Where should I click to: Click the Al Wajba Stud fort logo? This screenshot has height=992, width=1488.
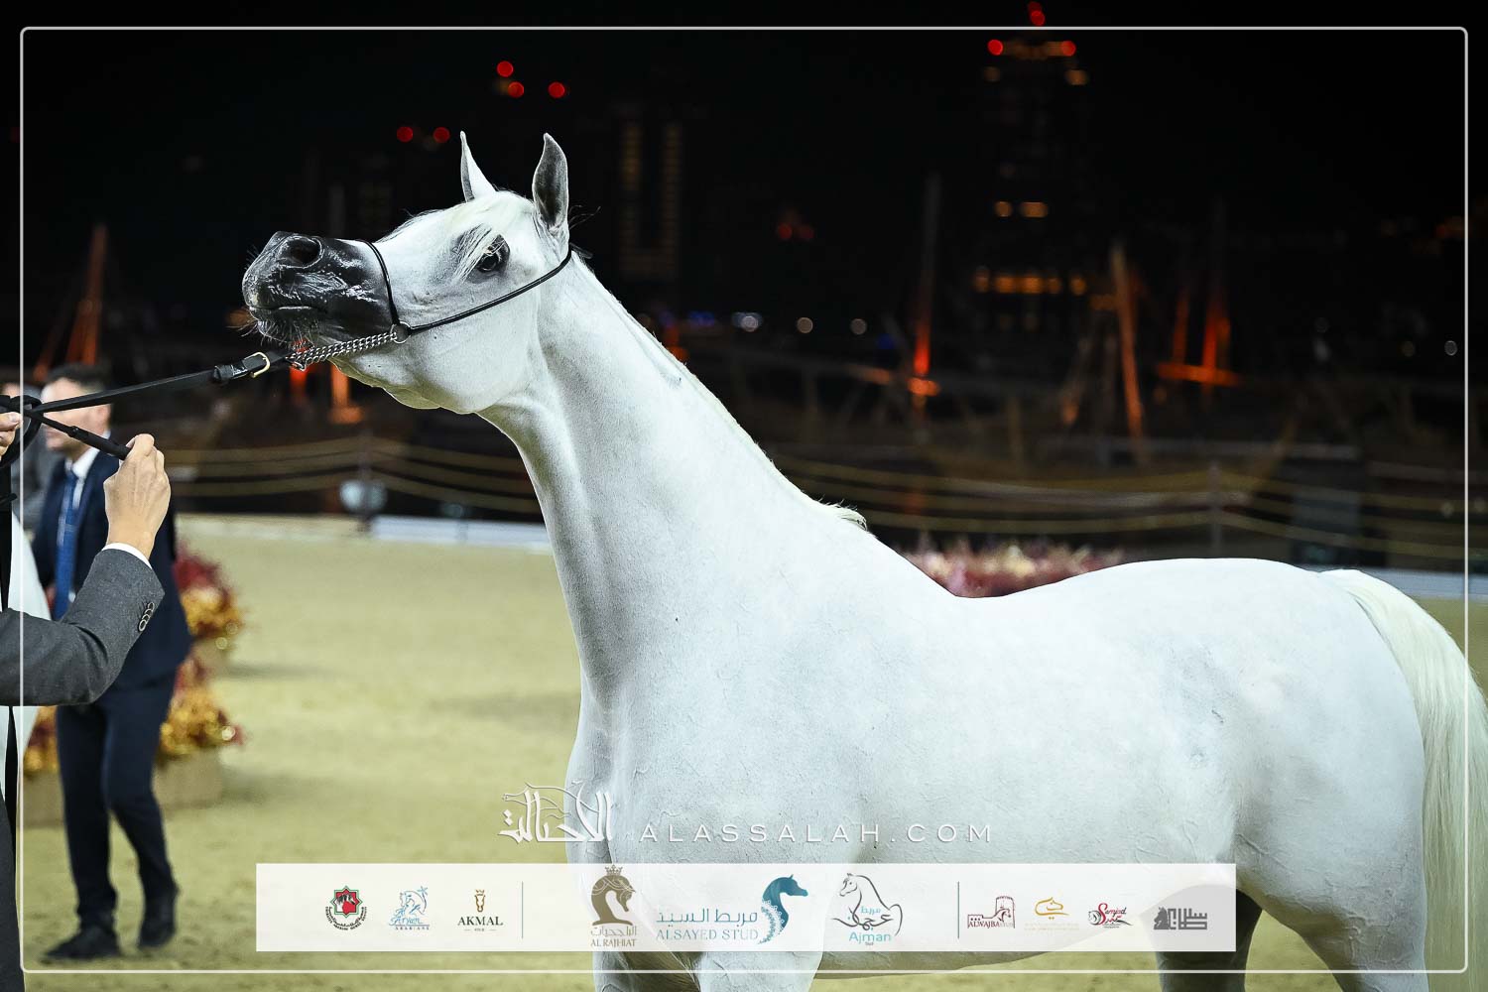990,913
